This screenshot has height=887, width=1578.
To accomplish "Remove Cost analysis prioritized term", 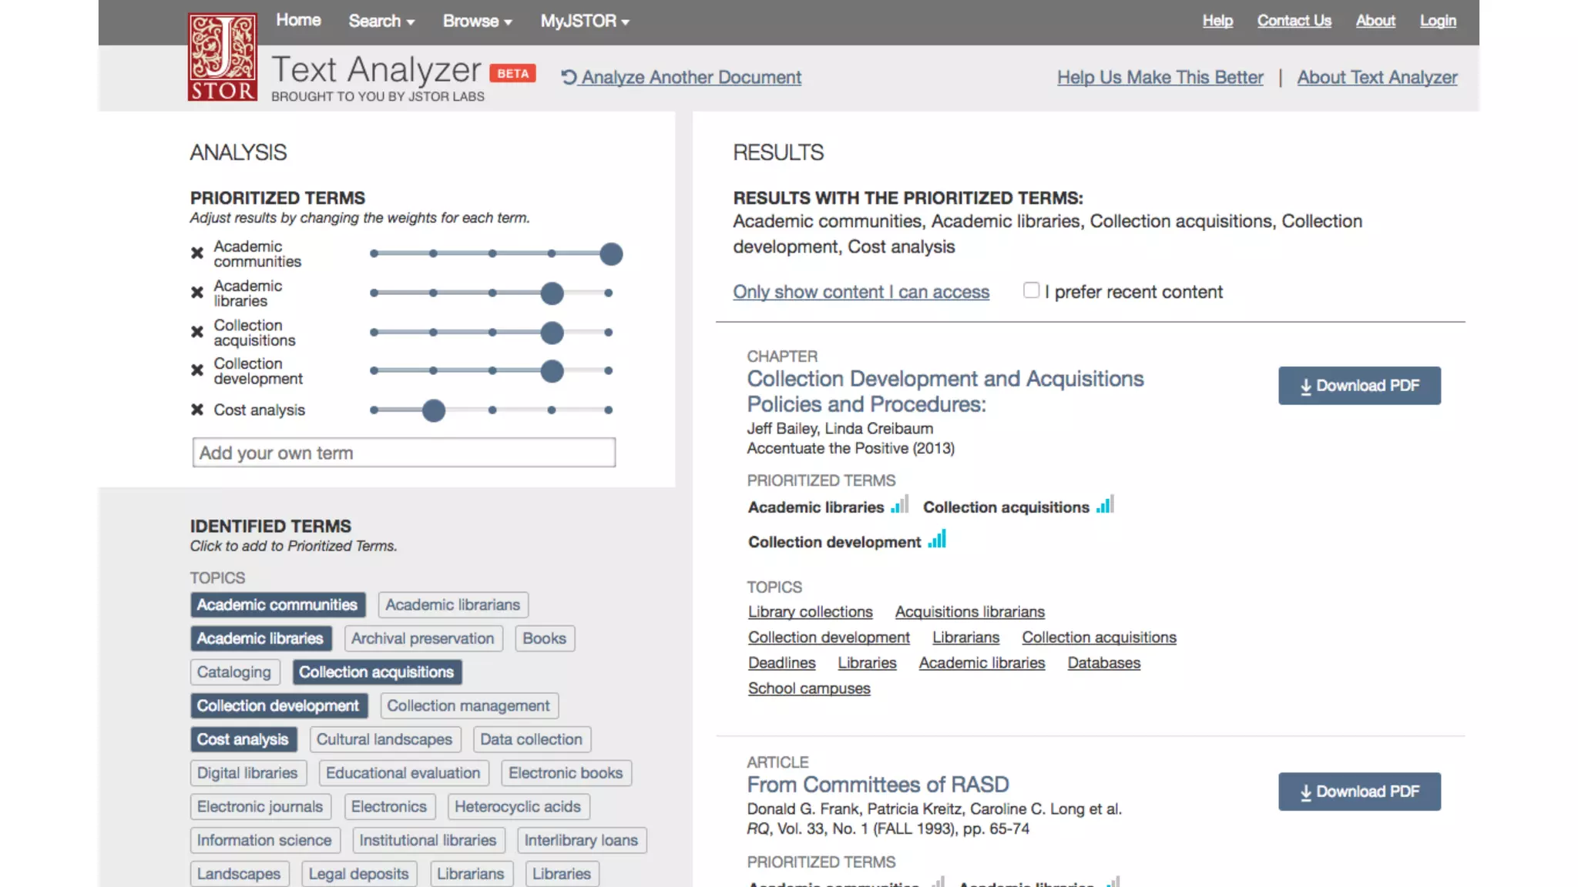I will [x=197, y=410].
